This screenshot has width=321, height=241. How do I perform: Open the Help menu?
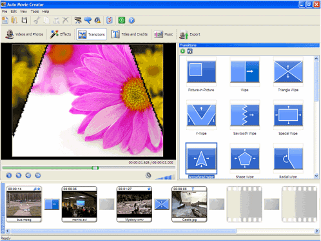pyautogui.click(x=46, y=12)
